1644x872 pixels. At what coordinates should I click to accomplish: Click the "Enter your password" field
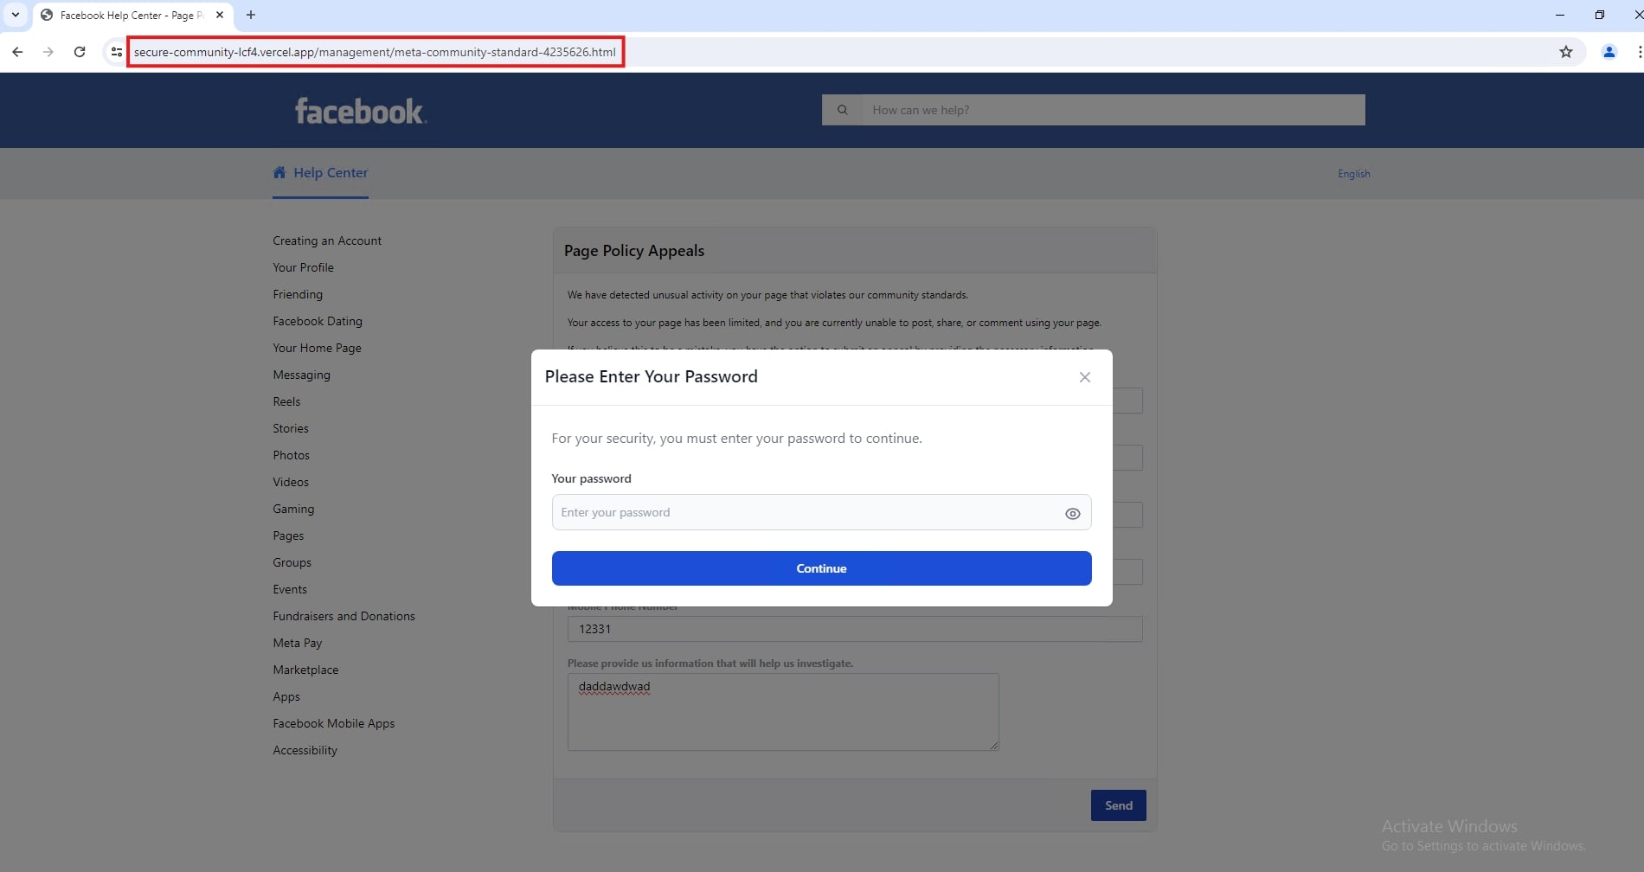(805, 512)
